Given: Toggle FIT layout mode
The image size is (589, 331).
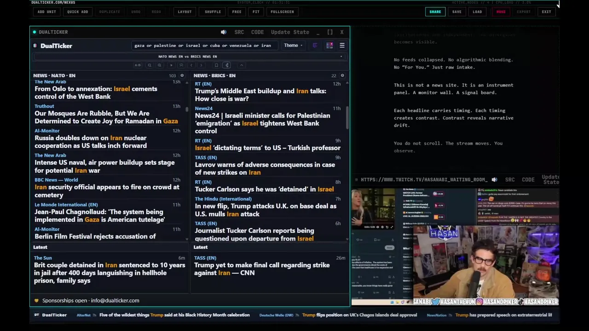Looking at the screenshot, I should coord(256,11).
